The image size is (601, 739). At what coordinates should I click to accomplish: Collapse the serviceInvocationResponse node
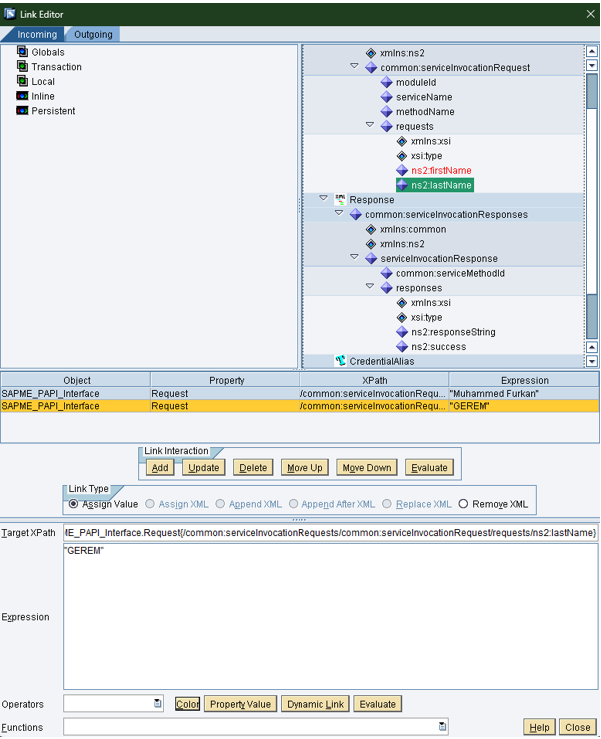point(355,258)
